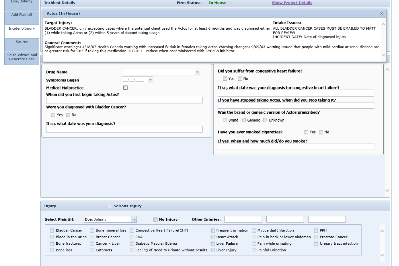Click the 'first begin taking Actos' field
Screen dimensions: 399x266
click(124, 100)
